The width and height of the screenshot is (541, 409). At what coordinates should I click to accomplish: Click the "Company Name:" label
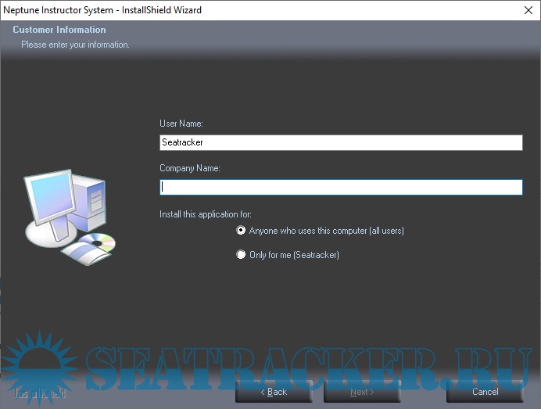tap(190, 168)
